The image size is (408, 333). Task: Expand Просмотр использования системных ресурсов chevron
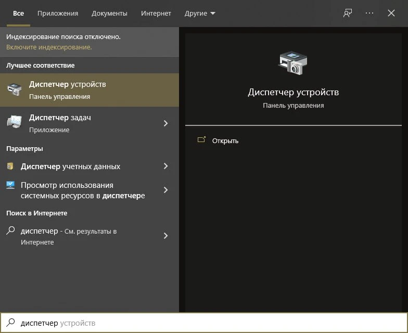(165, 190)
